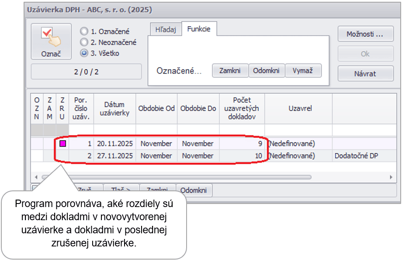Viewport: 402px width, 260px height.
Task: Select the closure row dated 27.11.2025
Action: pos(114,156)
